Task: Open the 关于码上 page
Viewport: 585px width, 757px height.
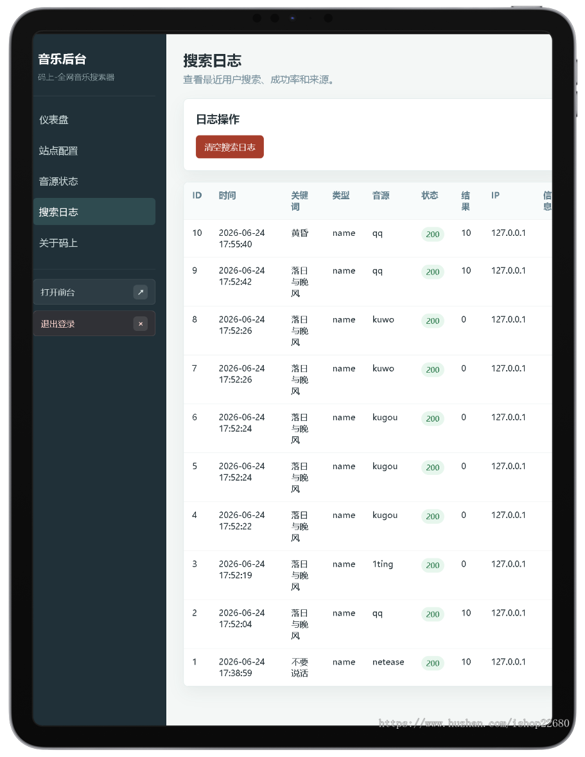Action: click(94, 243)
